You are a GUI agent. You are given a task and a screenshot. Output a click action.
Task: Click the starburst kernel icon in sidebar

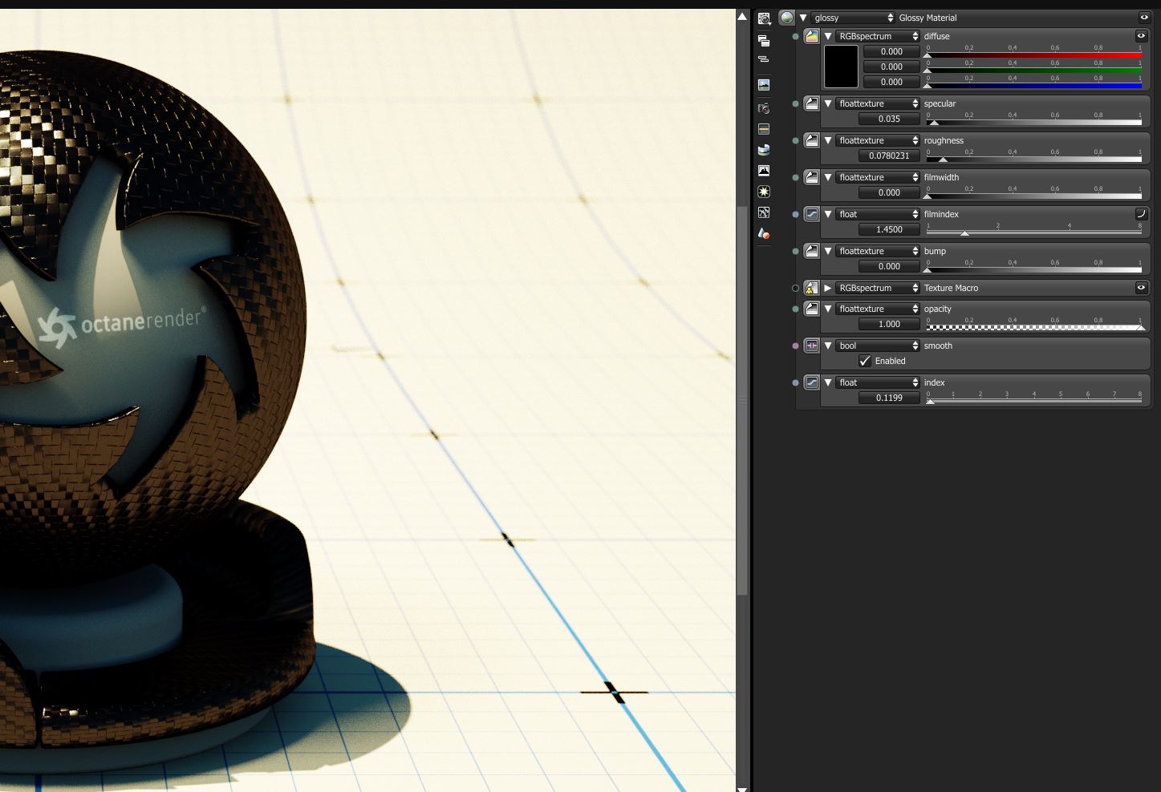764,192
